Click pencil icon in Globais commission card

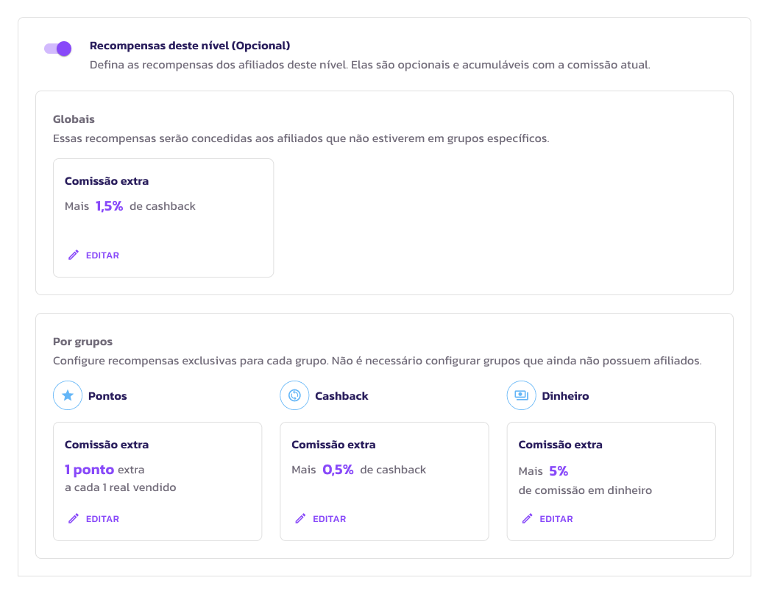[x=74, y=255]
